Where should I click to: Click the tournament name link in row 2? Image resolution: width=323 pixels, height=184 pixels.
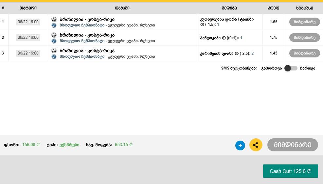click(107, 41)
